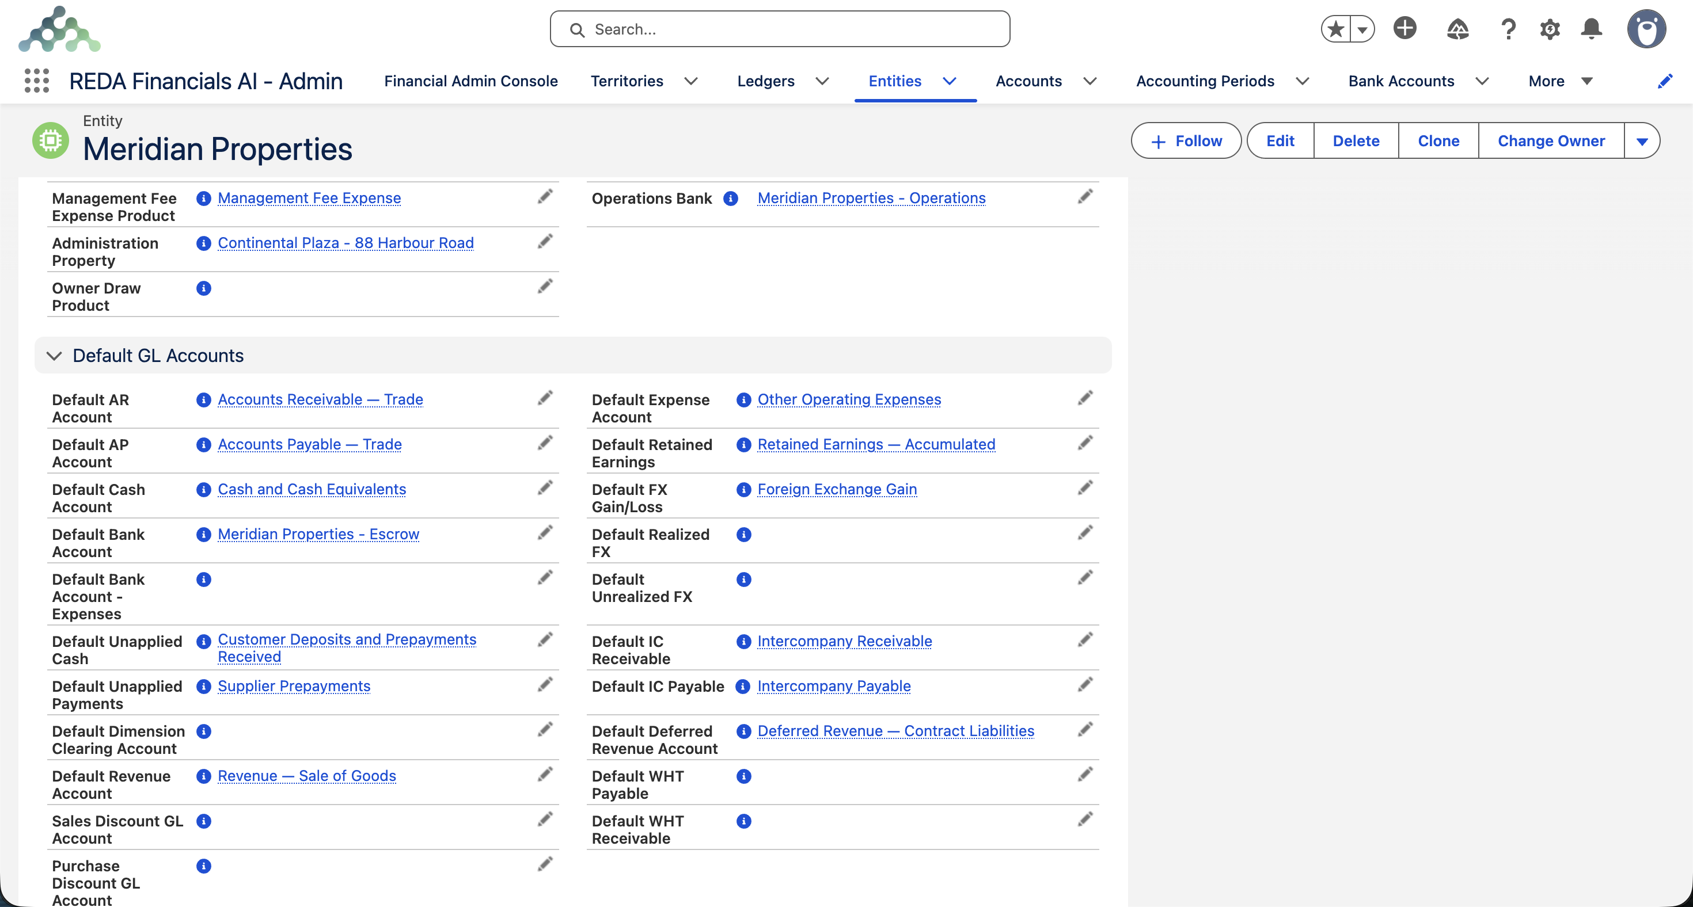Click the global Search field
The height and width of the screenshot is (907, 1693).
tap(780, 29)
